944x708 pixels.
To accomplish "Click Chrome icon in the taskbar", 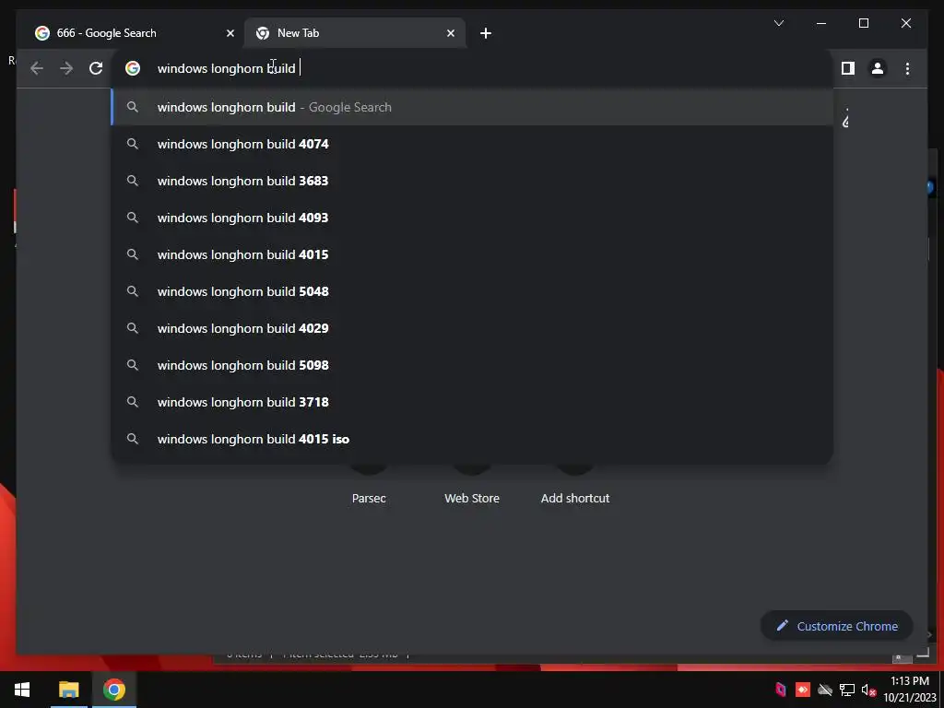I will 113,690.
